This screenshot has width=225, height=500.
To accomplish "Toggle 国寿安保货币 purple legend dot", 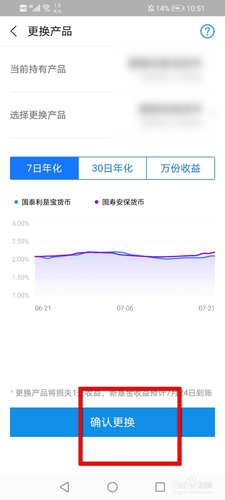I will pyautogui.click(x=97, y=202).
